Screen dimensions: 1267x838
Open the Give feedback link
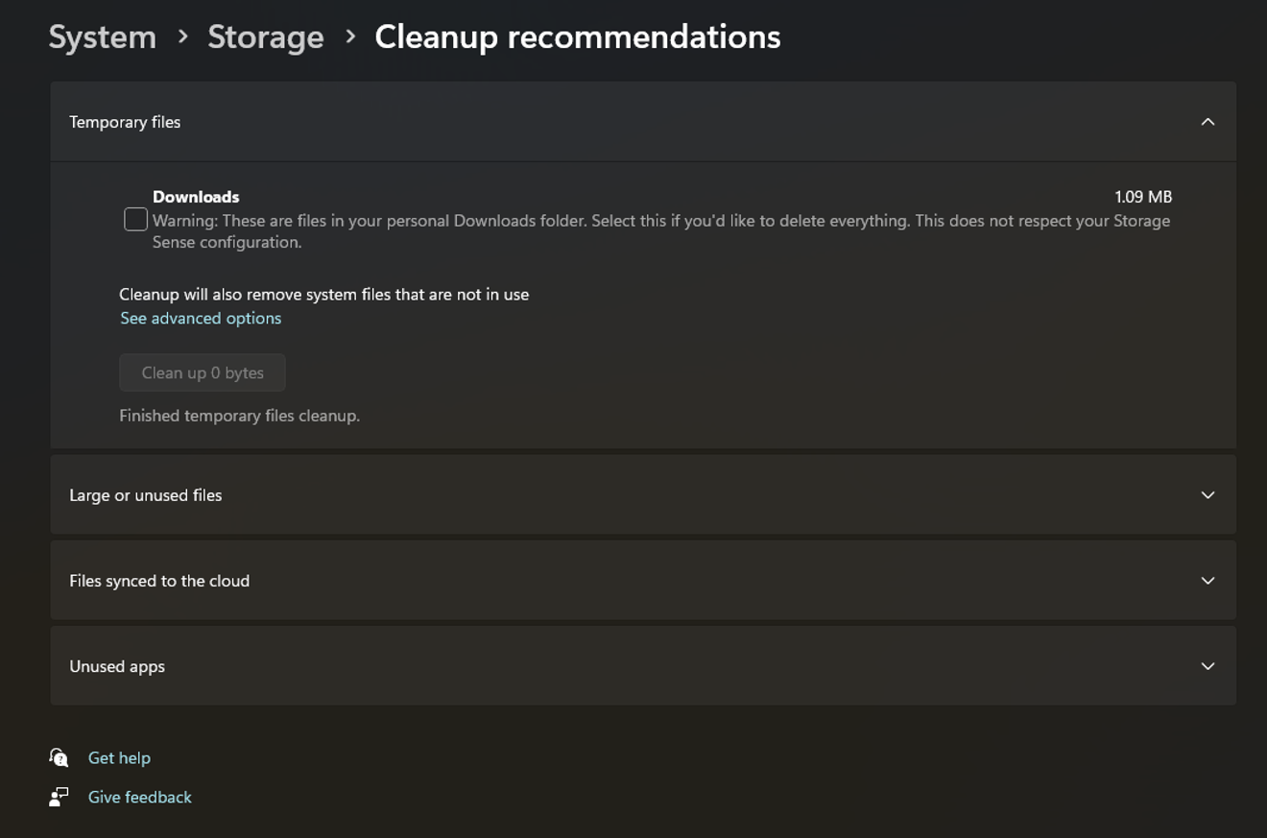tap(140, 797)
